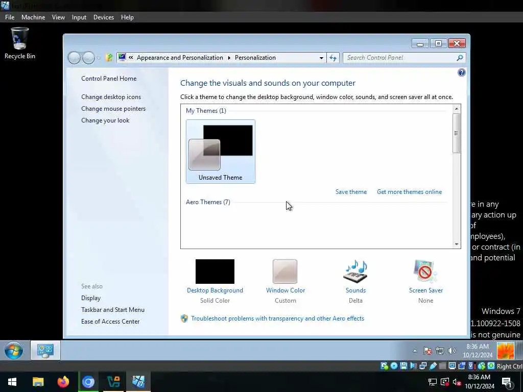Click VirtualBox USB devices indicator
Screen dimensions: 523x392
tap(433, 366)
